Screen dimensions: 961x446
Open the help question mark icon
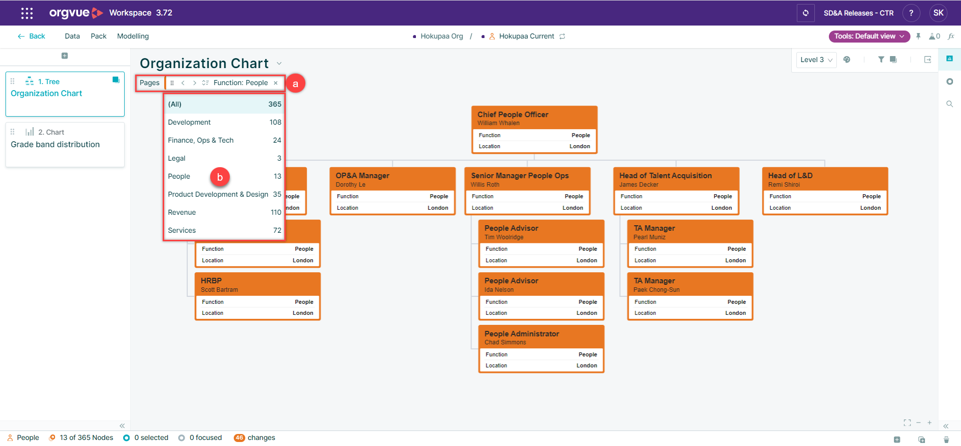911,13
